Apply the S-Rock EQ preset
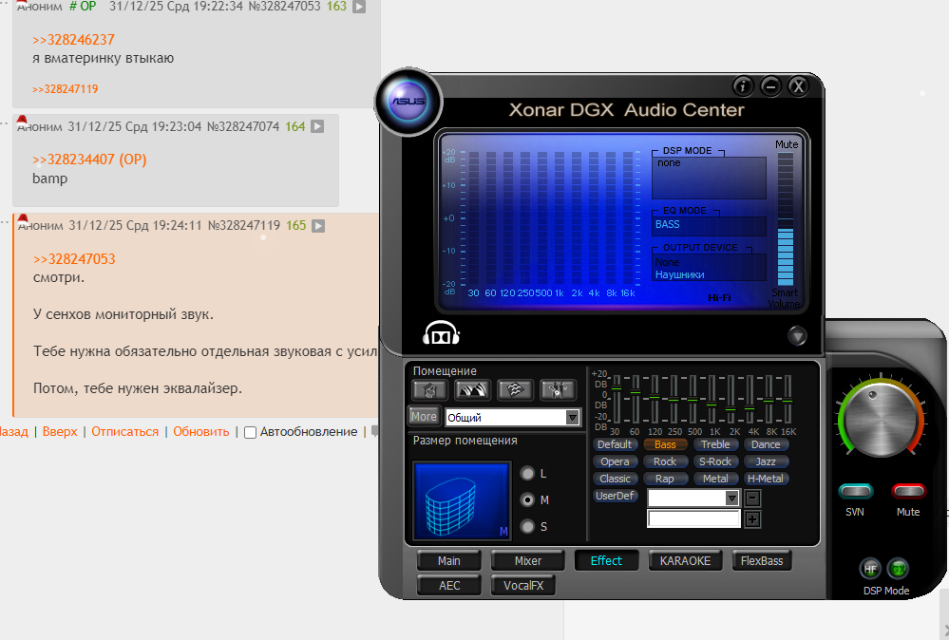The image size is (949, 640). 715,461
